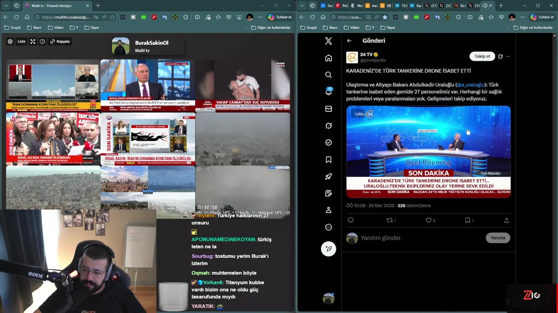Open new tab in right browser
This screenshot has height=313, width=558.
tap(501, 6)
